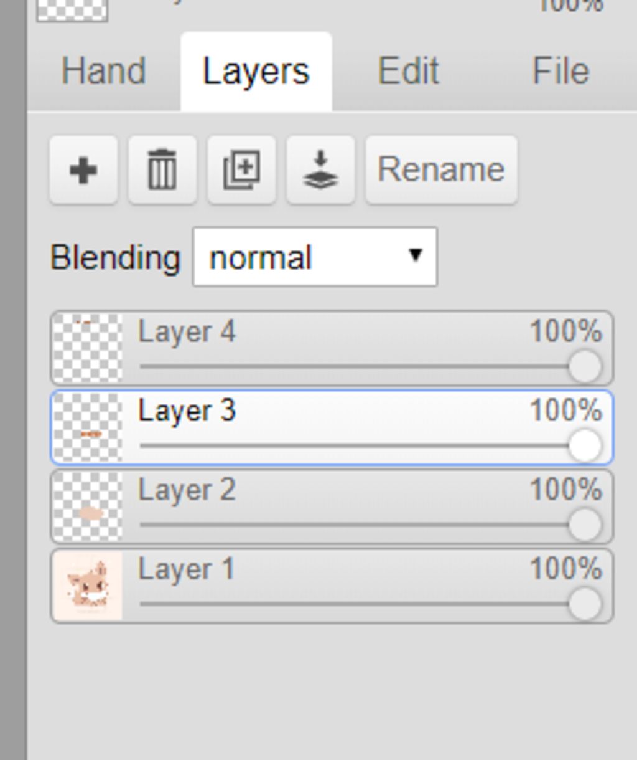This screenshot has width=637, height=760.
Task: Click Layer 1 opacity slider handle
Action: coord(585,604)
